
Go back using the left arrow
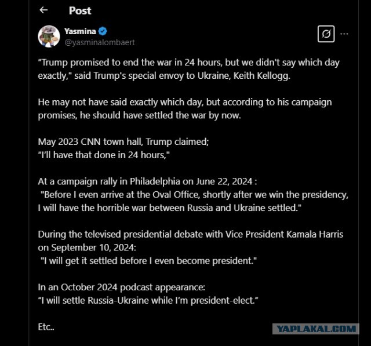tap(43, 10)
